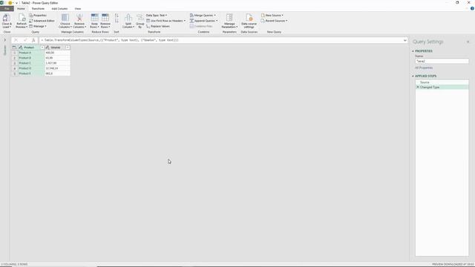Switch to the Transform ribbon tab
This screenshot has height=267, width=475.
coord(38,9)
